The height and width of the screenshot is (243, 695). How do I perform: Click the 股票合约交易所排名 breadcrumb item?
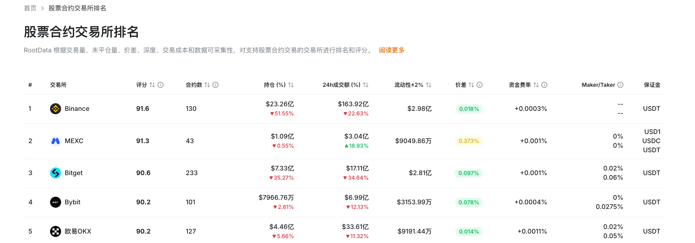point(77,8)
